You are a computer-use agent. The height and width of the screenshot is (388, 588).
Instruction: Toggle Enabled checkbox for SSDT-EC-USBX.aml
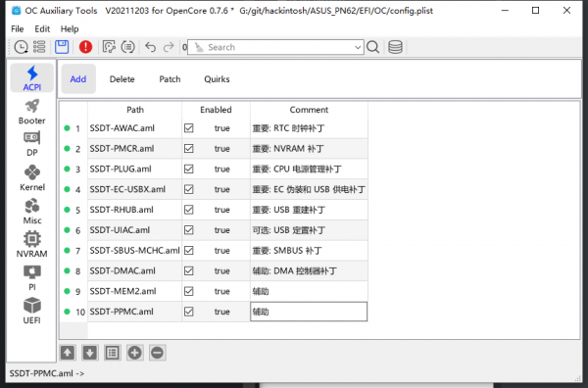point(188,189)
